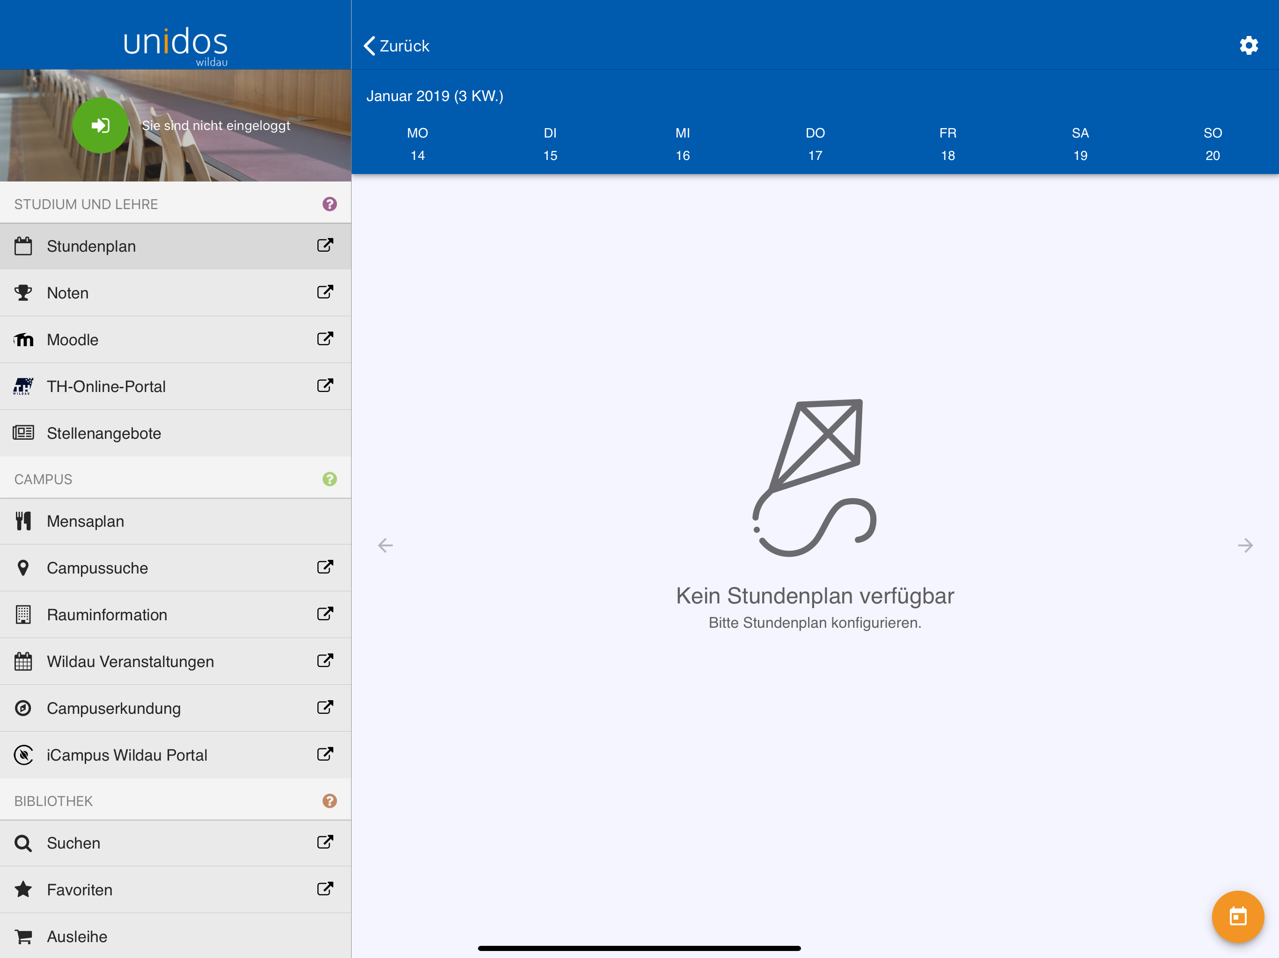The image size is (1279, 958).
Task: Open Stellenangebote menu item
Action: [175, 433]
